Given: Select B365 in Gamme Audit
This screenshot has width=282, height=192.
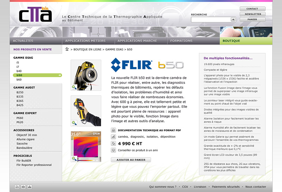Looking at the screenshot, I should tap(20, 101).
